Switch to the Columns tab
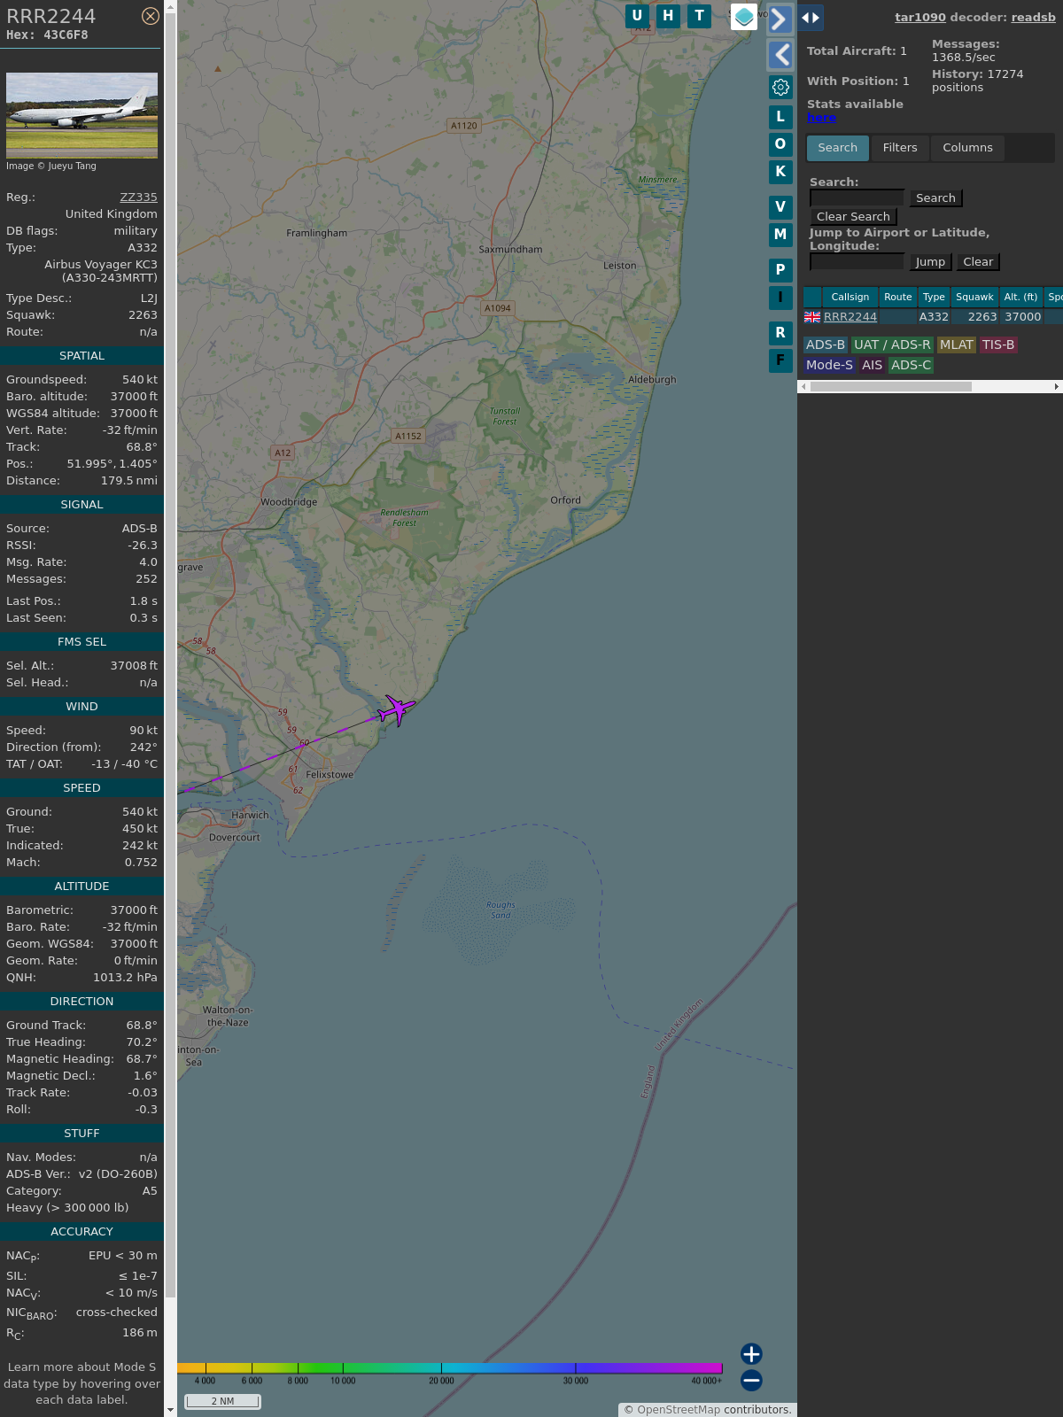 967,148
